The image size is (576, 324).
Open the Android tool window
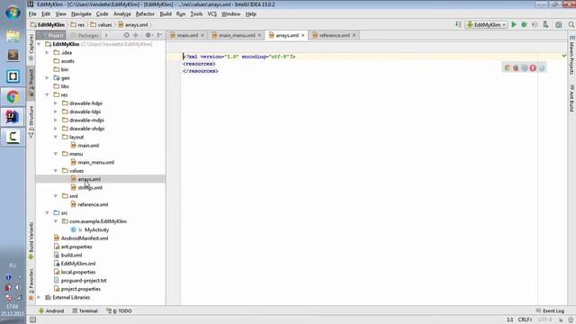tap(51, 310)
